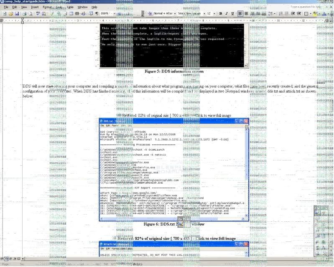Create a new blank document
This screenshot has height=267, width=334.
tap(5, 14)
